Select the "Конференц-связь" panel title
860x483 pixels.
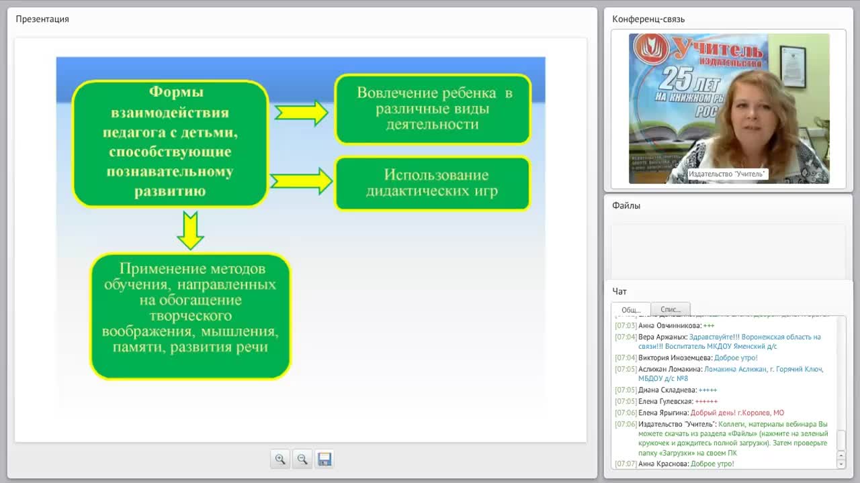coord(648,19)
